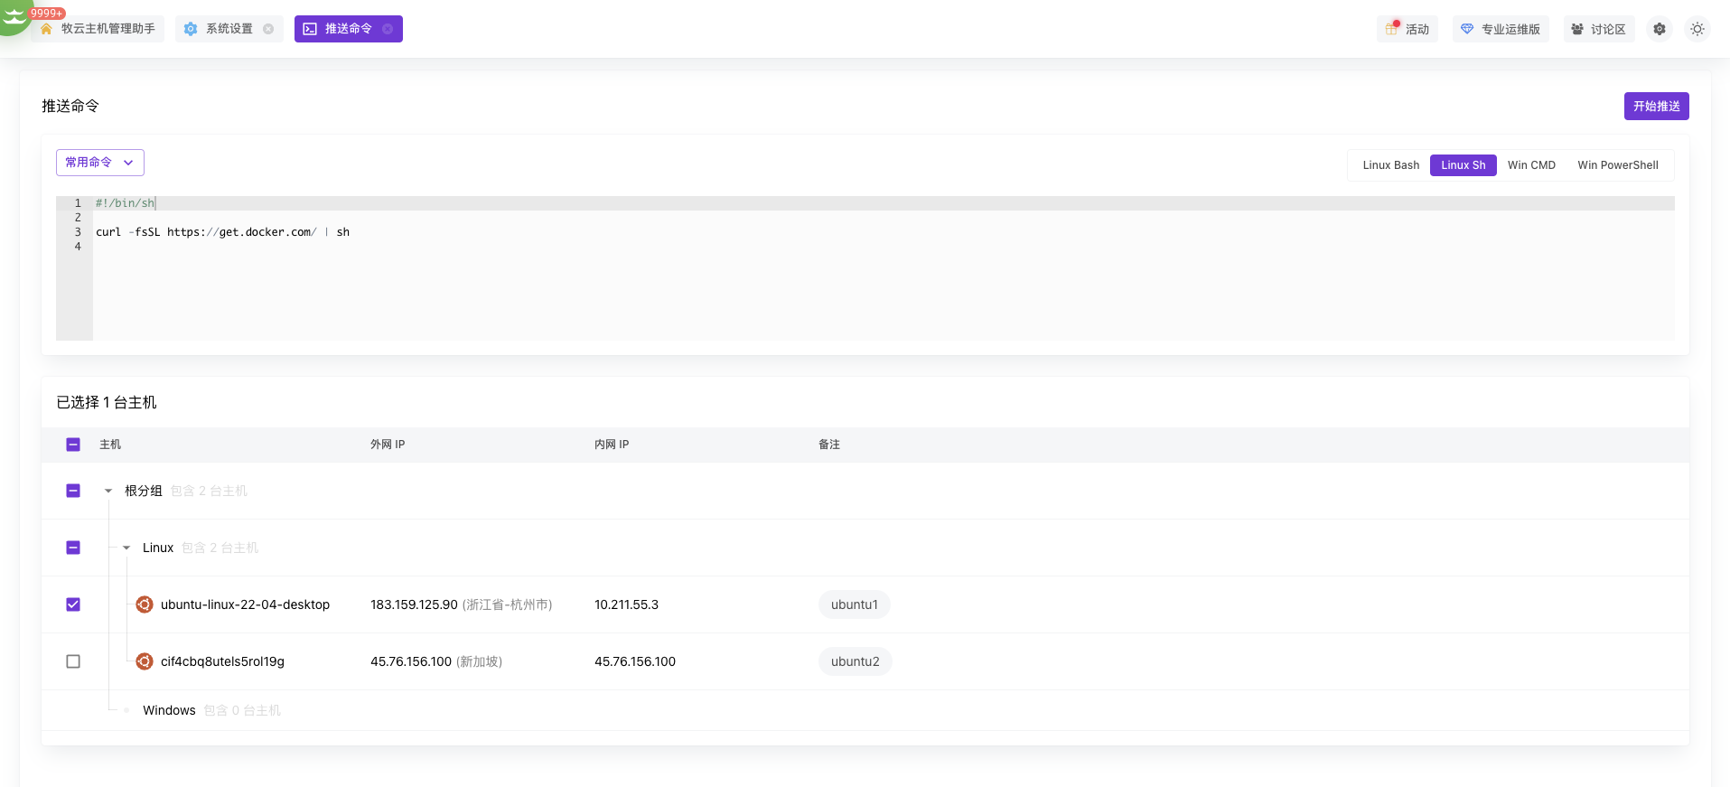Click the #!/bin/sh line in editor
This screenshot has width=1730, height=787.
coord(126,203)
